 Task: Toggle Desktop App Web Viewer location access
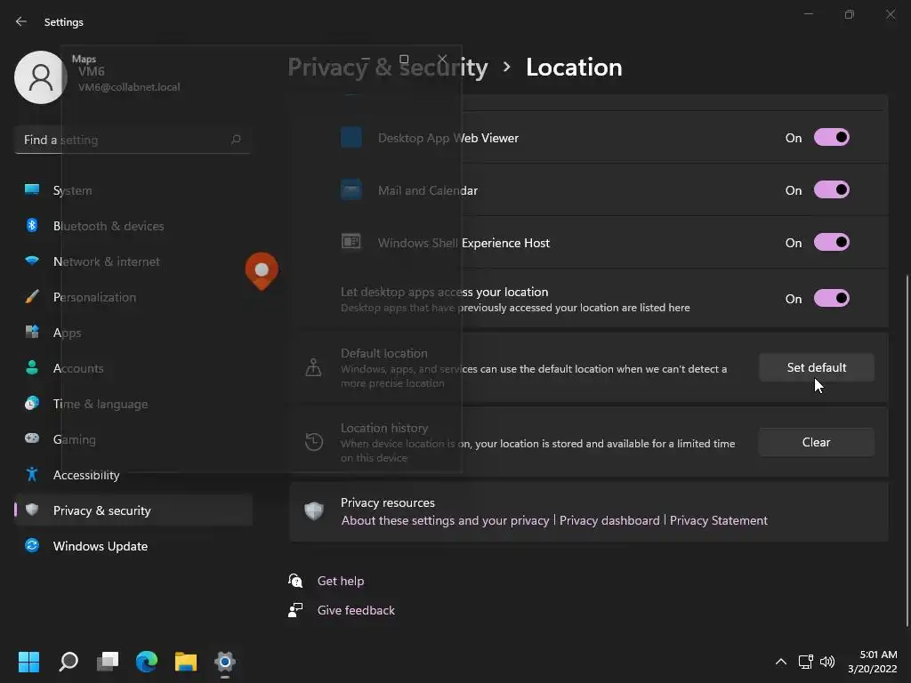(x=832, y=138)
